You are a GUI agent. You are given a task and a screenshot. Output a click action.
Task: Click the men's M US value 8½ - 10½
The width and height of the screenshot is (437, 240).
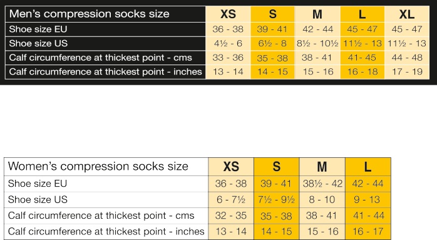pyautogui.click(x=317, y=43)
